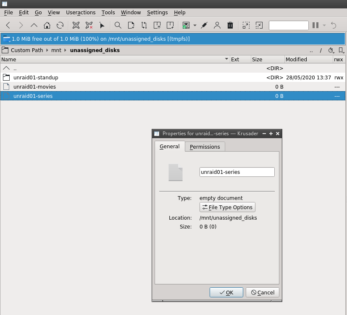This screenshot has width=347, height=315.
Task: Open the search magnifier tool
Action: coord(118,25)
